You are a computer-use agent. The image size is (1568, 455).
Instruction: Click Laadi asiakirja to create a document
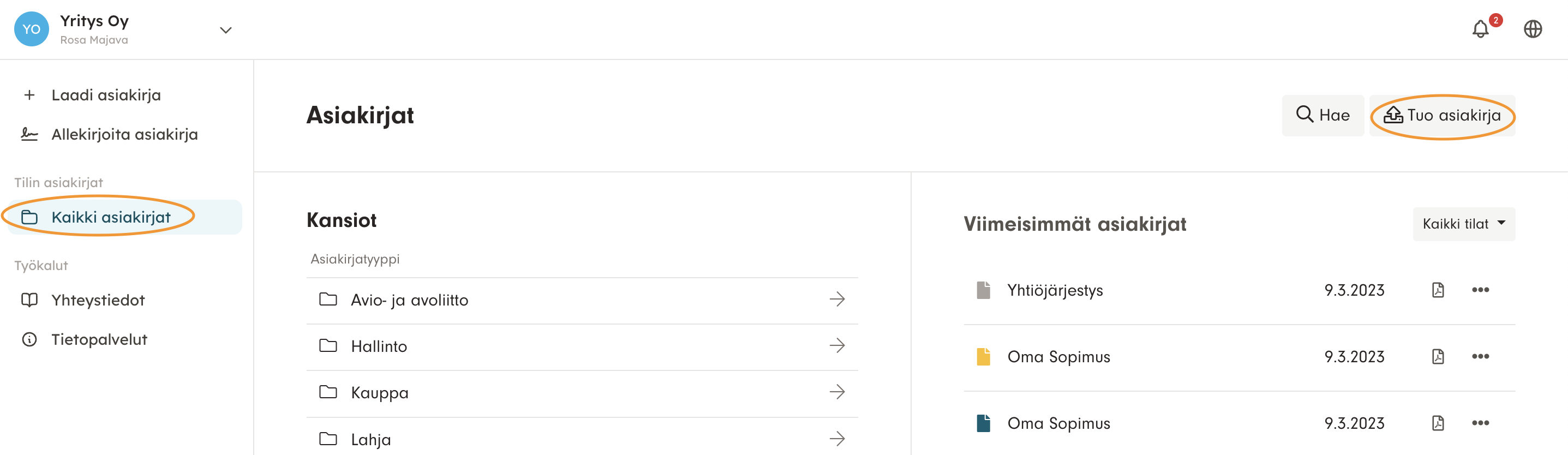tap(106, 95)
